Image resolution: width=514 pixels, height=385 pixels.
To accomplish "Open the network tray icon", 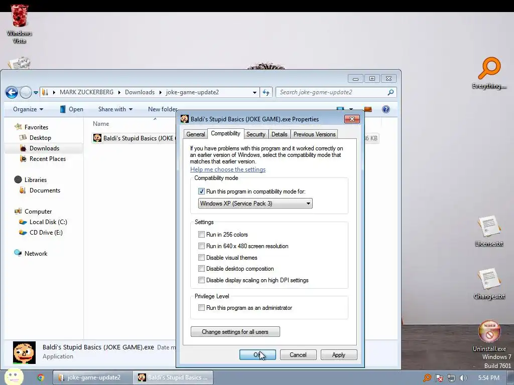I will coord(451,378).
